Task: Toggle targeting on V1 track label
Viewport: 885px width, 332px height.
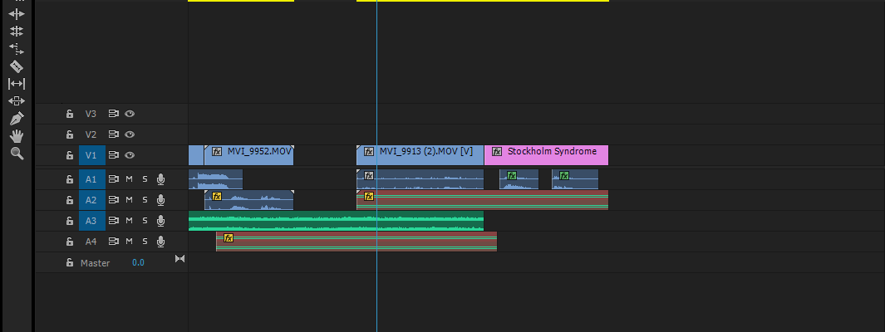Action: (91, 155)
